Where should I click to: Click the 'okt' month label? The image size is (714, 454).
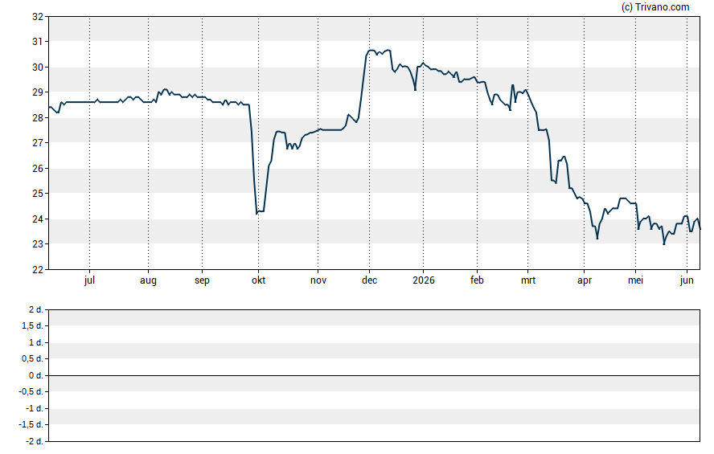pos(259,280)
